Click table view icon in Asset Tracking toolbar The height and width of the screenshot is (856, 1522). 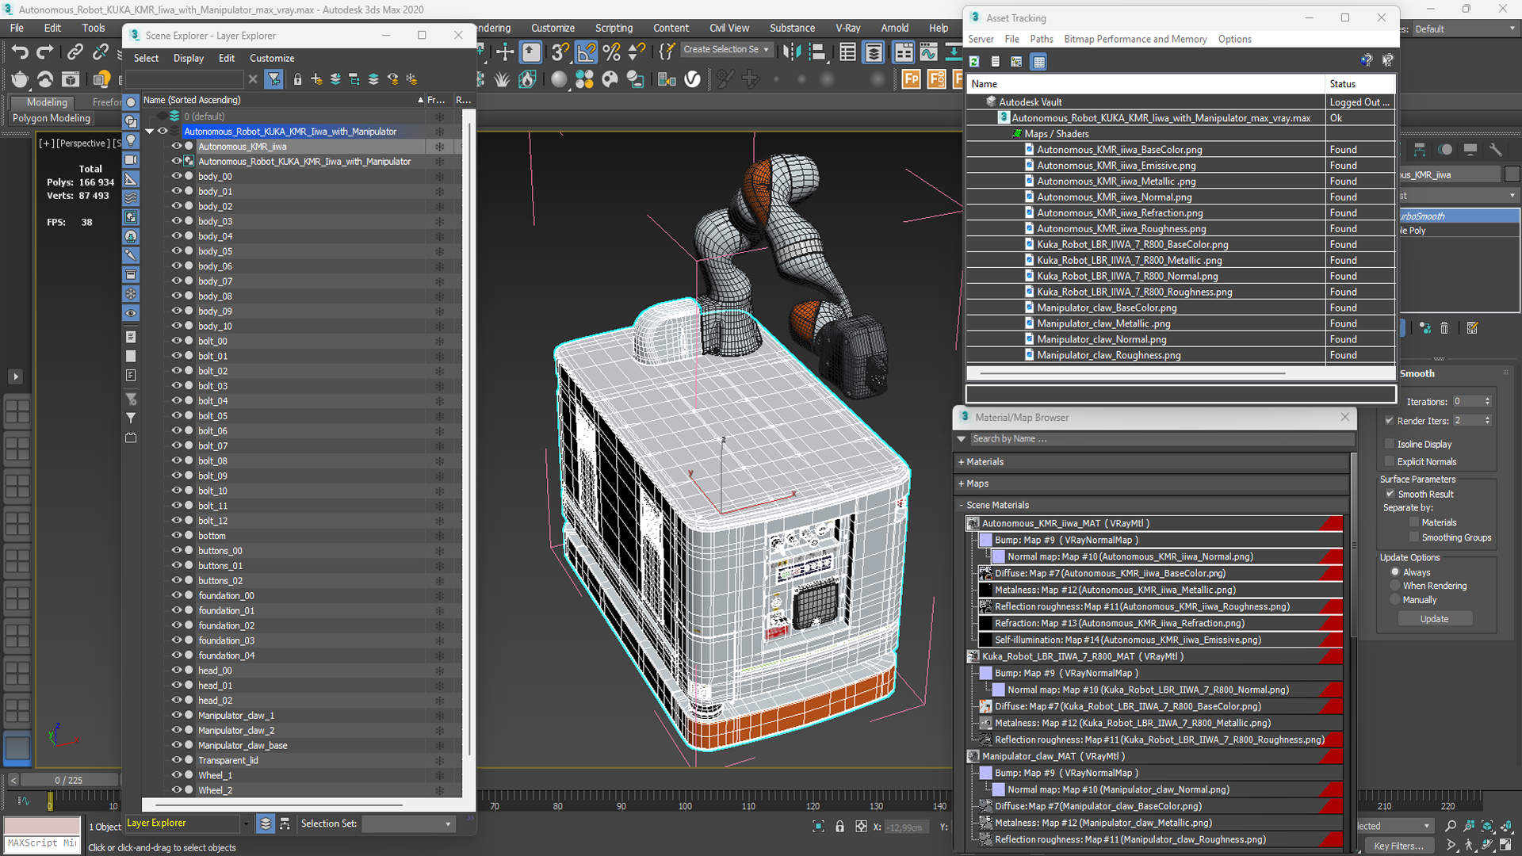pyautogui.click(x=1038, y=61)
